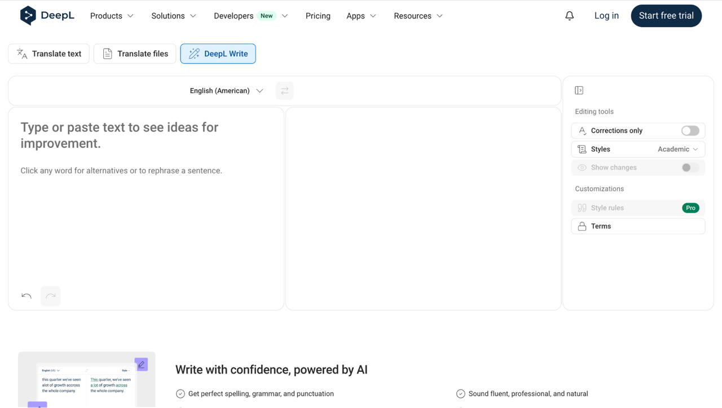Click the empty output text panel

pyautogui.click(x=424, y=209)
